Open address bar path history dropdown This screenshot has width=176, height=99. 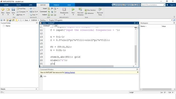[172, 20]
